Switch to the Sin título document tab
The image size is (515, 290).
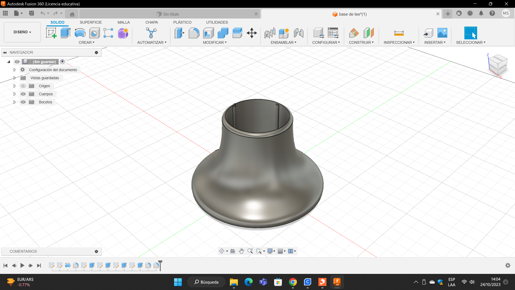pyautogui.click(x=169, y=14)
